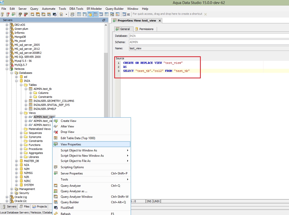Viewport: 289px width, 215px height.
Task: Click the SELECT statement on source line 3
Action: pyautogui.click(x=156, y=71)
